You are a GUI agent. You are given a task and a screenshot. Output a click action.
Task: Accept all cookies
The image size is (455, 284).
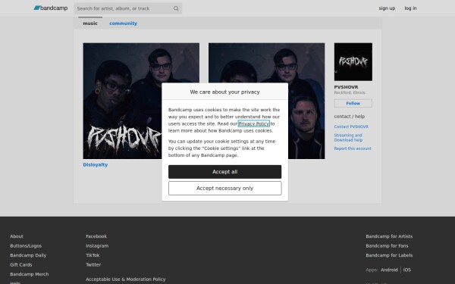click(225, 172)
